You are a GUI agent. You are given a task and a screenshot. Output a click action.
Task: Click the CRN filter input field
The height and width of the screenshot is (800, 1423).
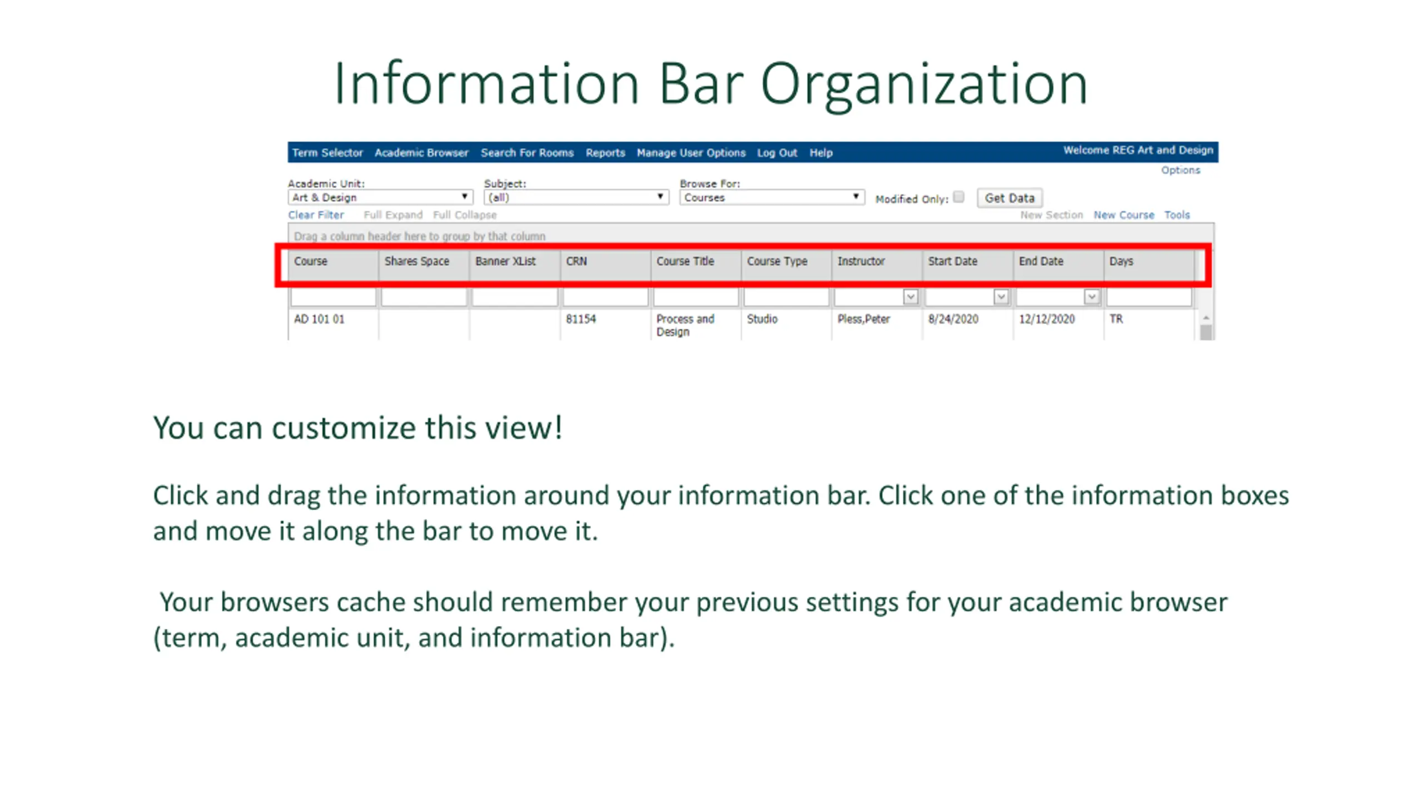pyautogui.click(x=605, y=297)
